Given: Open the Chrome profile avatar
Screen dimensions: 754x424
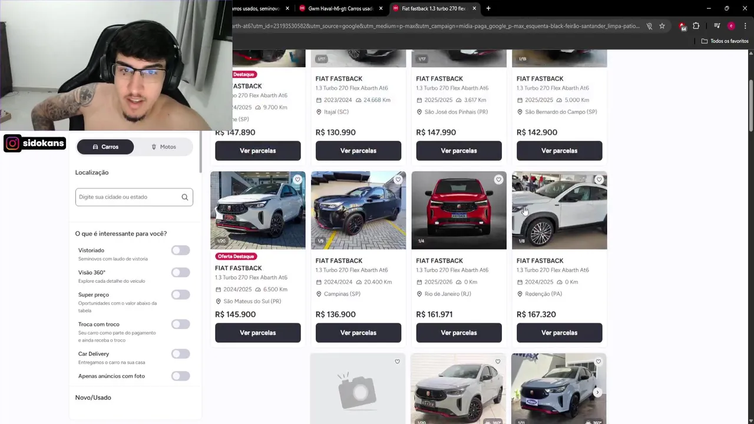Looking at the screenshot, I should click(731, 26).
